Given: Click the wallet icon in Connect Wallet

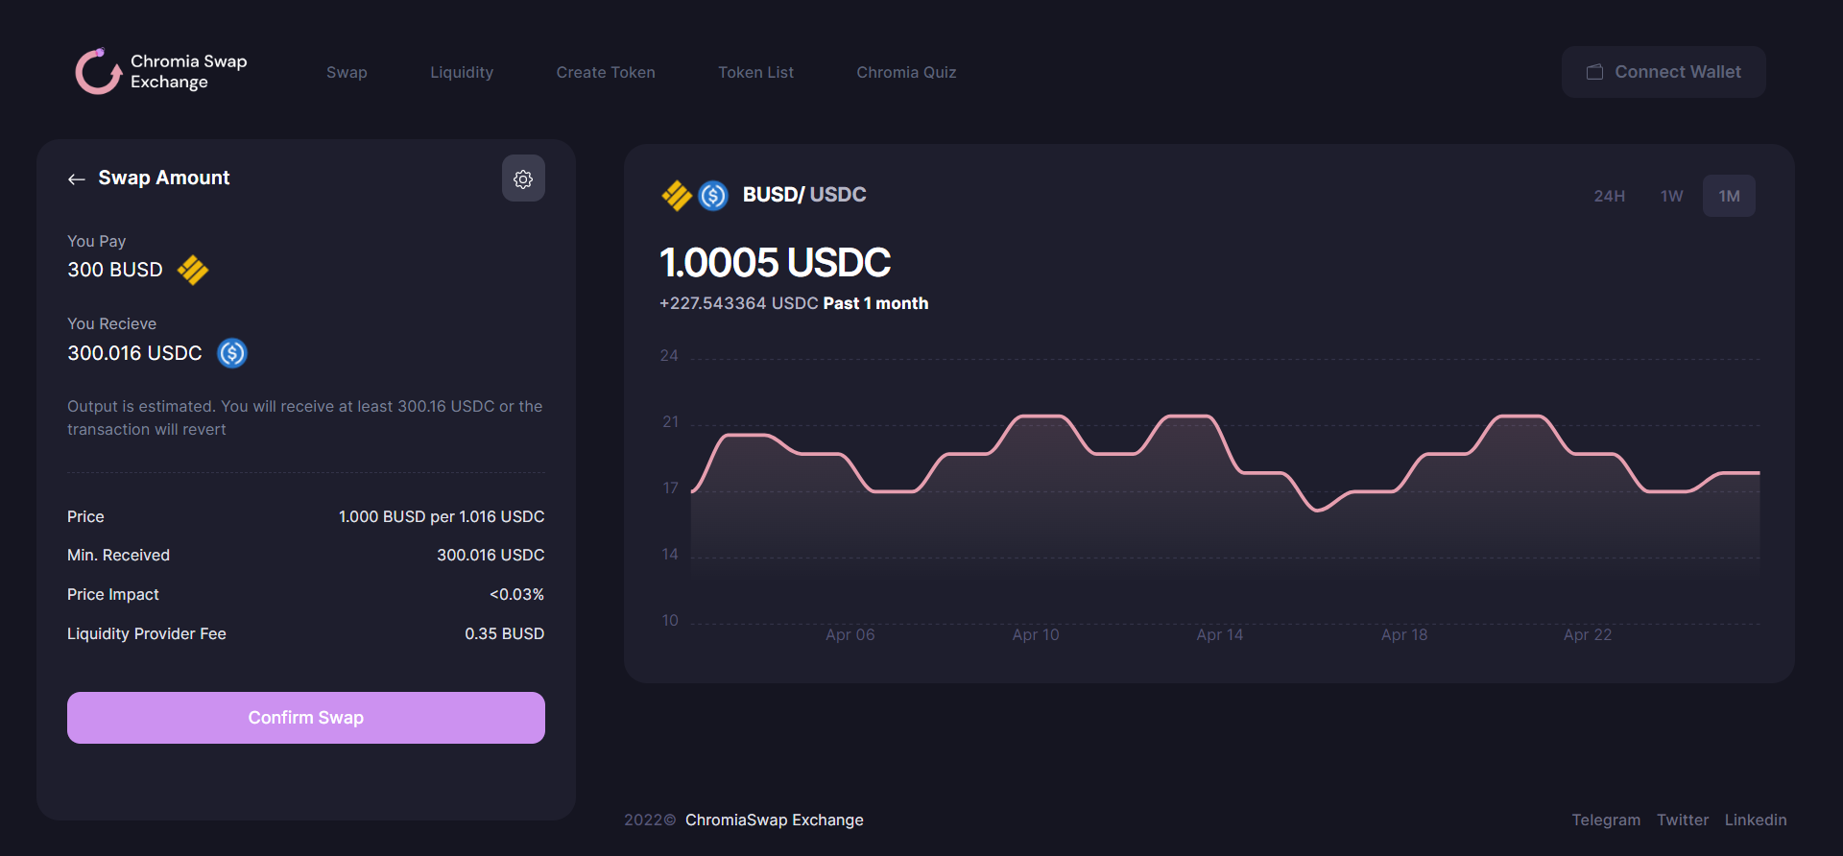Looking at the screenshot, I should pos(1594,72).
